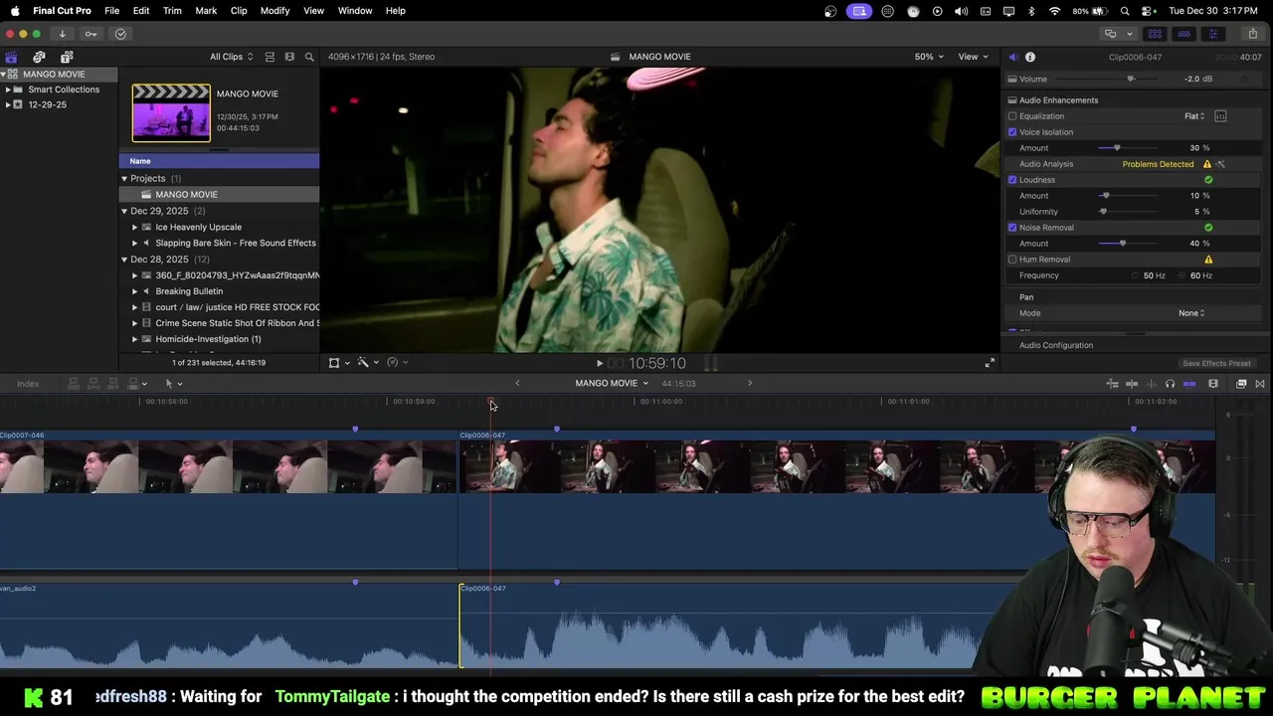
Task: Collapse the Dec 28, 2025 group
Action: click(x=124, y=260)
